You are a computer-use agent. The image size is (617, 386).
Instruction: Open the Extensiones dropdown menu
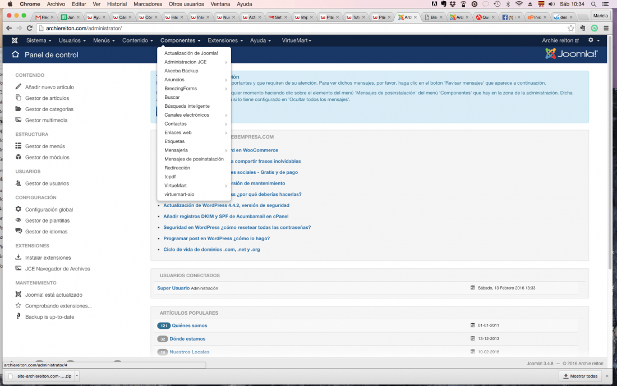pyautogui.click(x=225, y=40)
